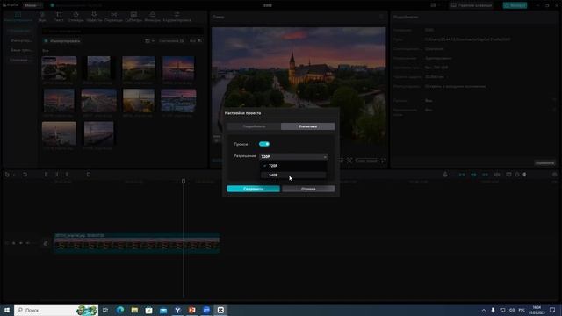
Task: Open the Windows Start menu
Action: tap(7, 310)
